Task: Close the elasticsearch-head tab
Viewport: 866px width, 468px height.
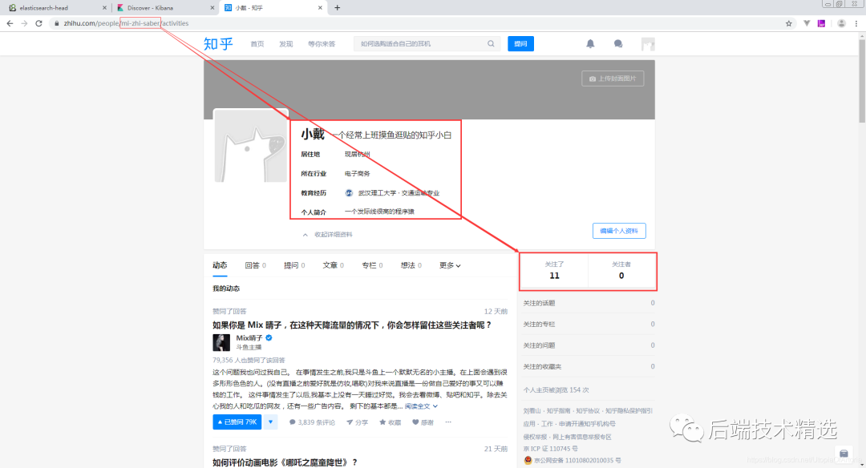Action: click(104, 8)
